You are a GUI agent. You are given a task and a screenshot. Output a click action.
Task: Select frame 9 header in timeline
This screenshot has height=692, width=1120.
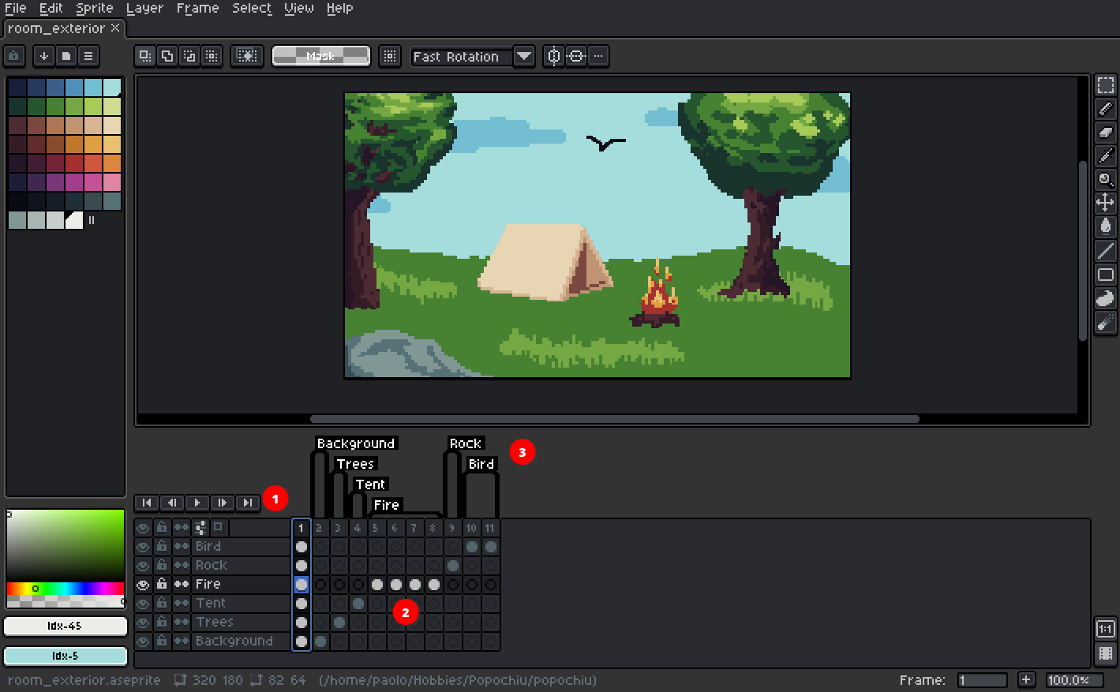pyautogui.click(x=452, y=528)
